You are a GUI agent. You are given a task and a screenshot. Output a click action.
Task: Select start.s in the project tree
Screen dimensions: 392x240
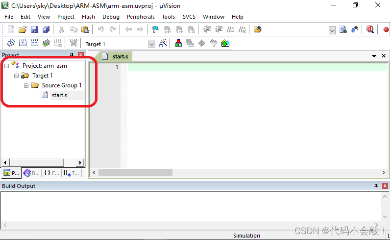59,95
